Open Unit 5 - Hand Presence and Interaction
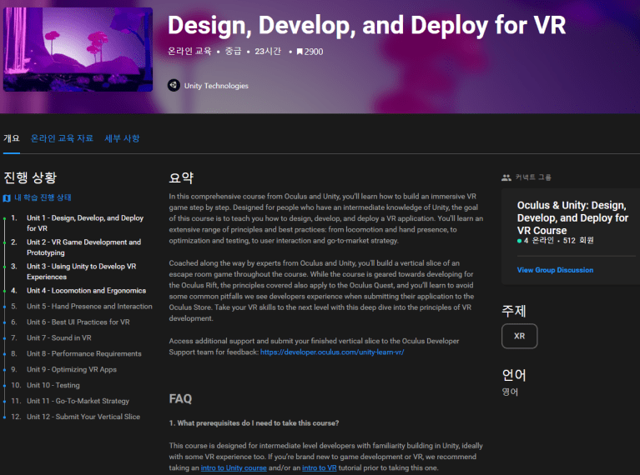The width and height of the screenshot is (640, 475). [x=89, y=307]
